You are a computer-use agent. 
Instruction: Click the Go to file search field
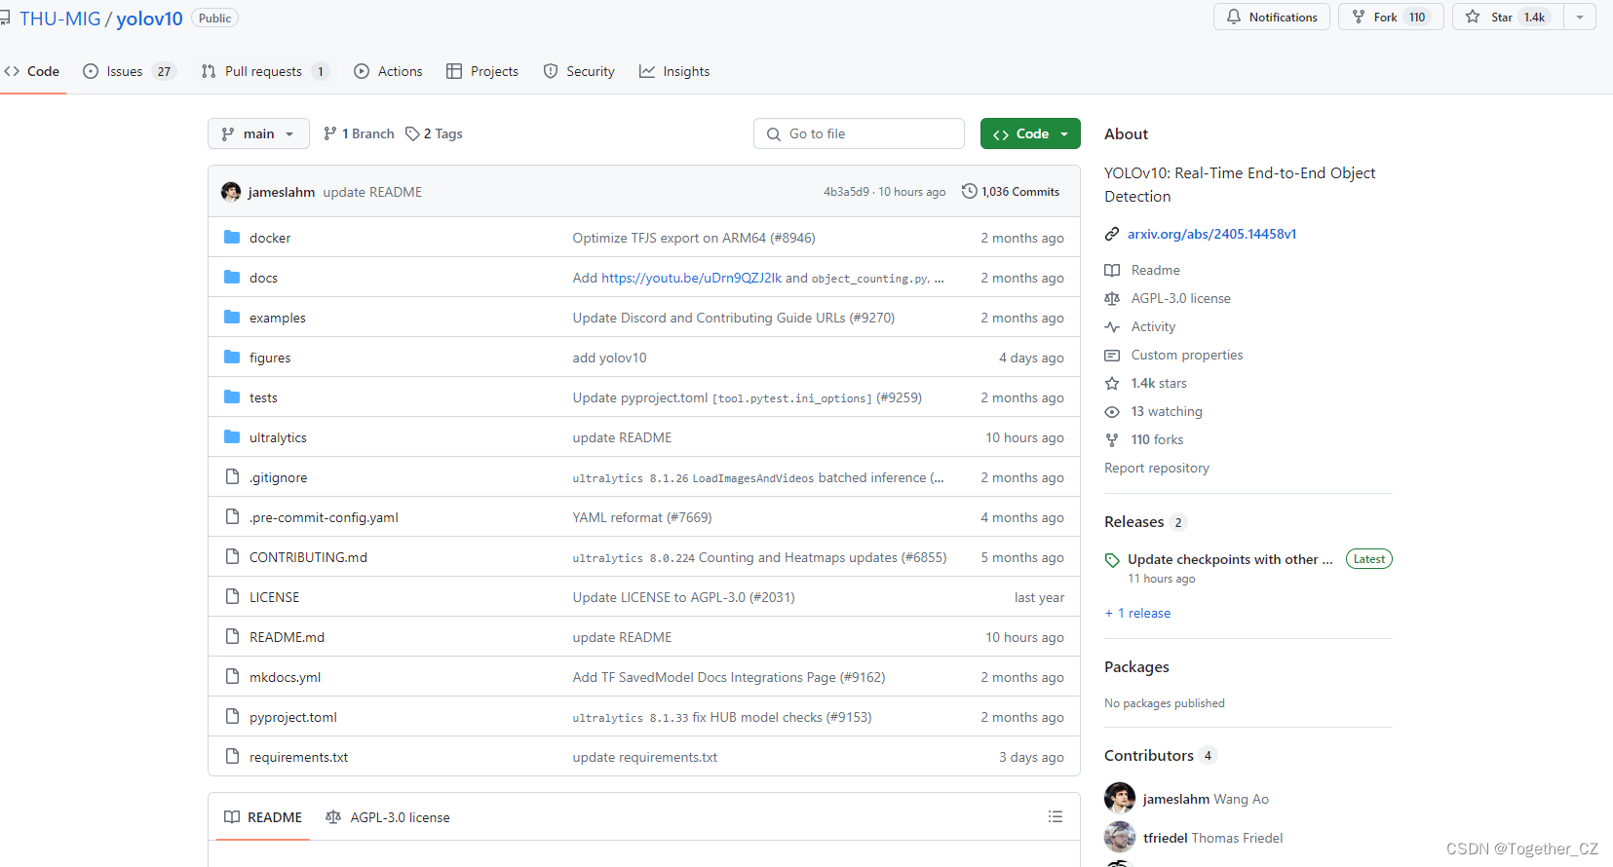tap(859, 133)
